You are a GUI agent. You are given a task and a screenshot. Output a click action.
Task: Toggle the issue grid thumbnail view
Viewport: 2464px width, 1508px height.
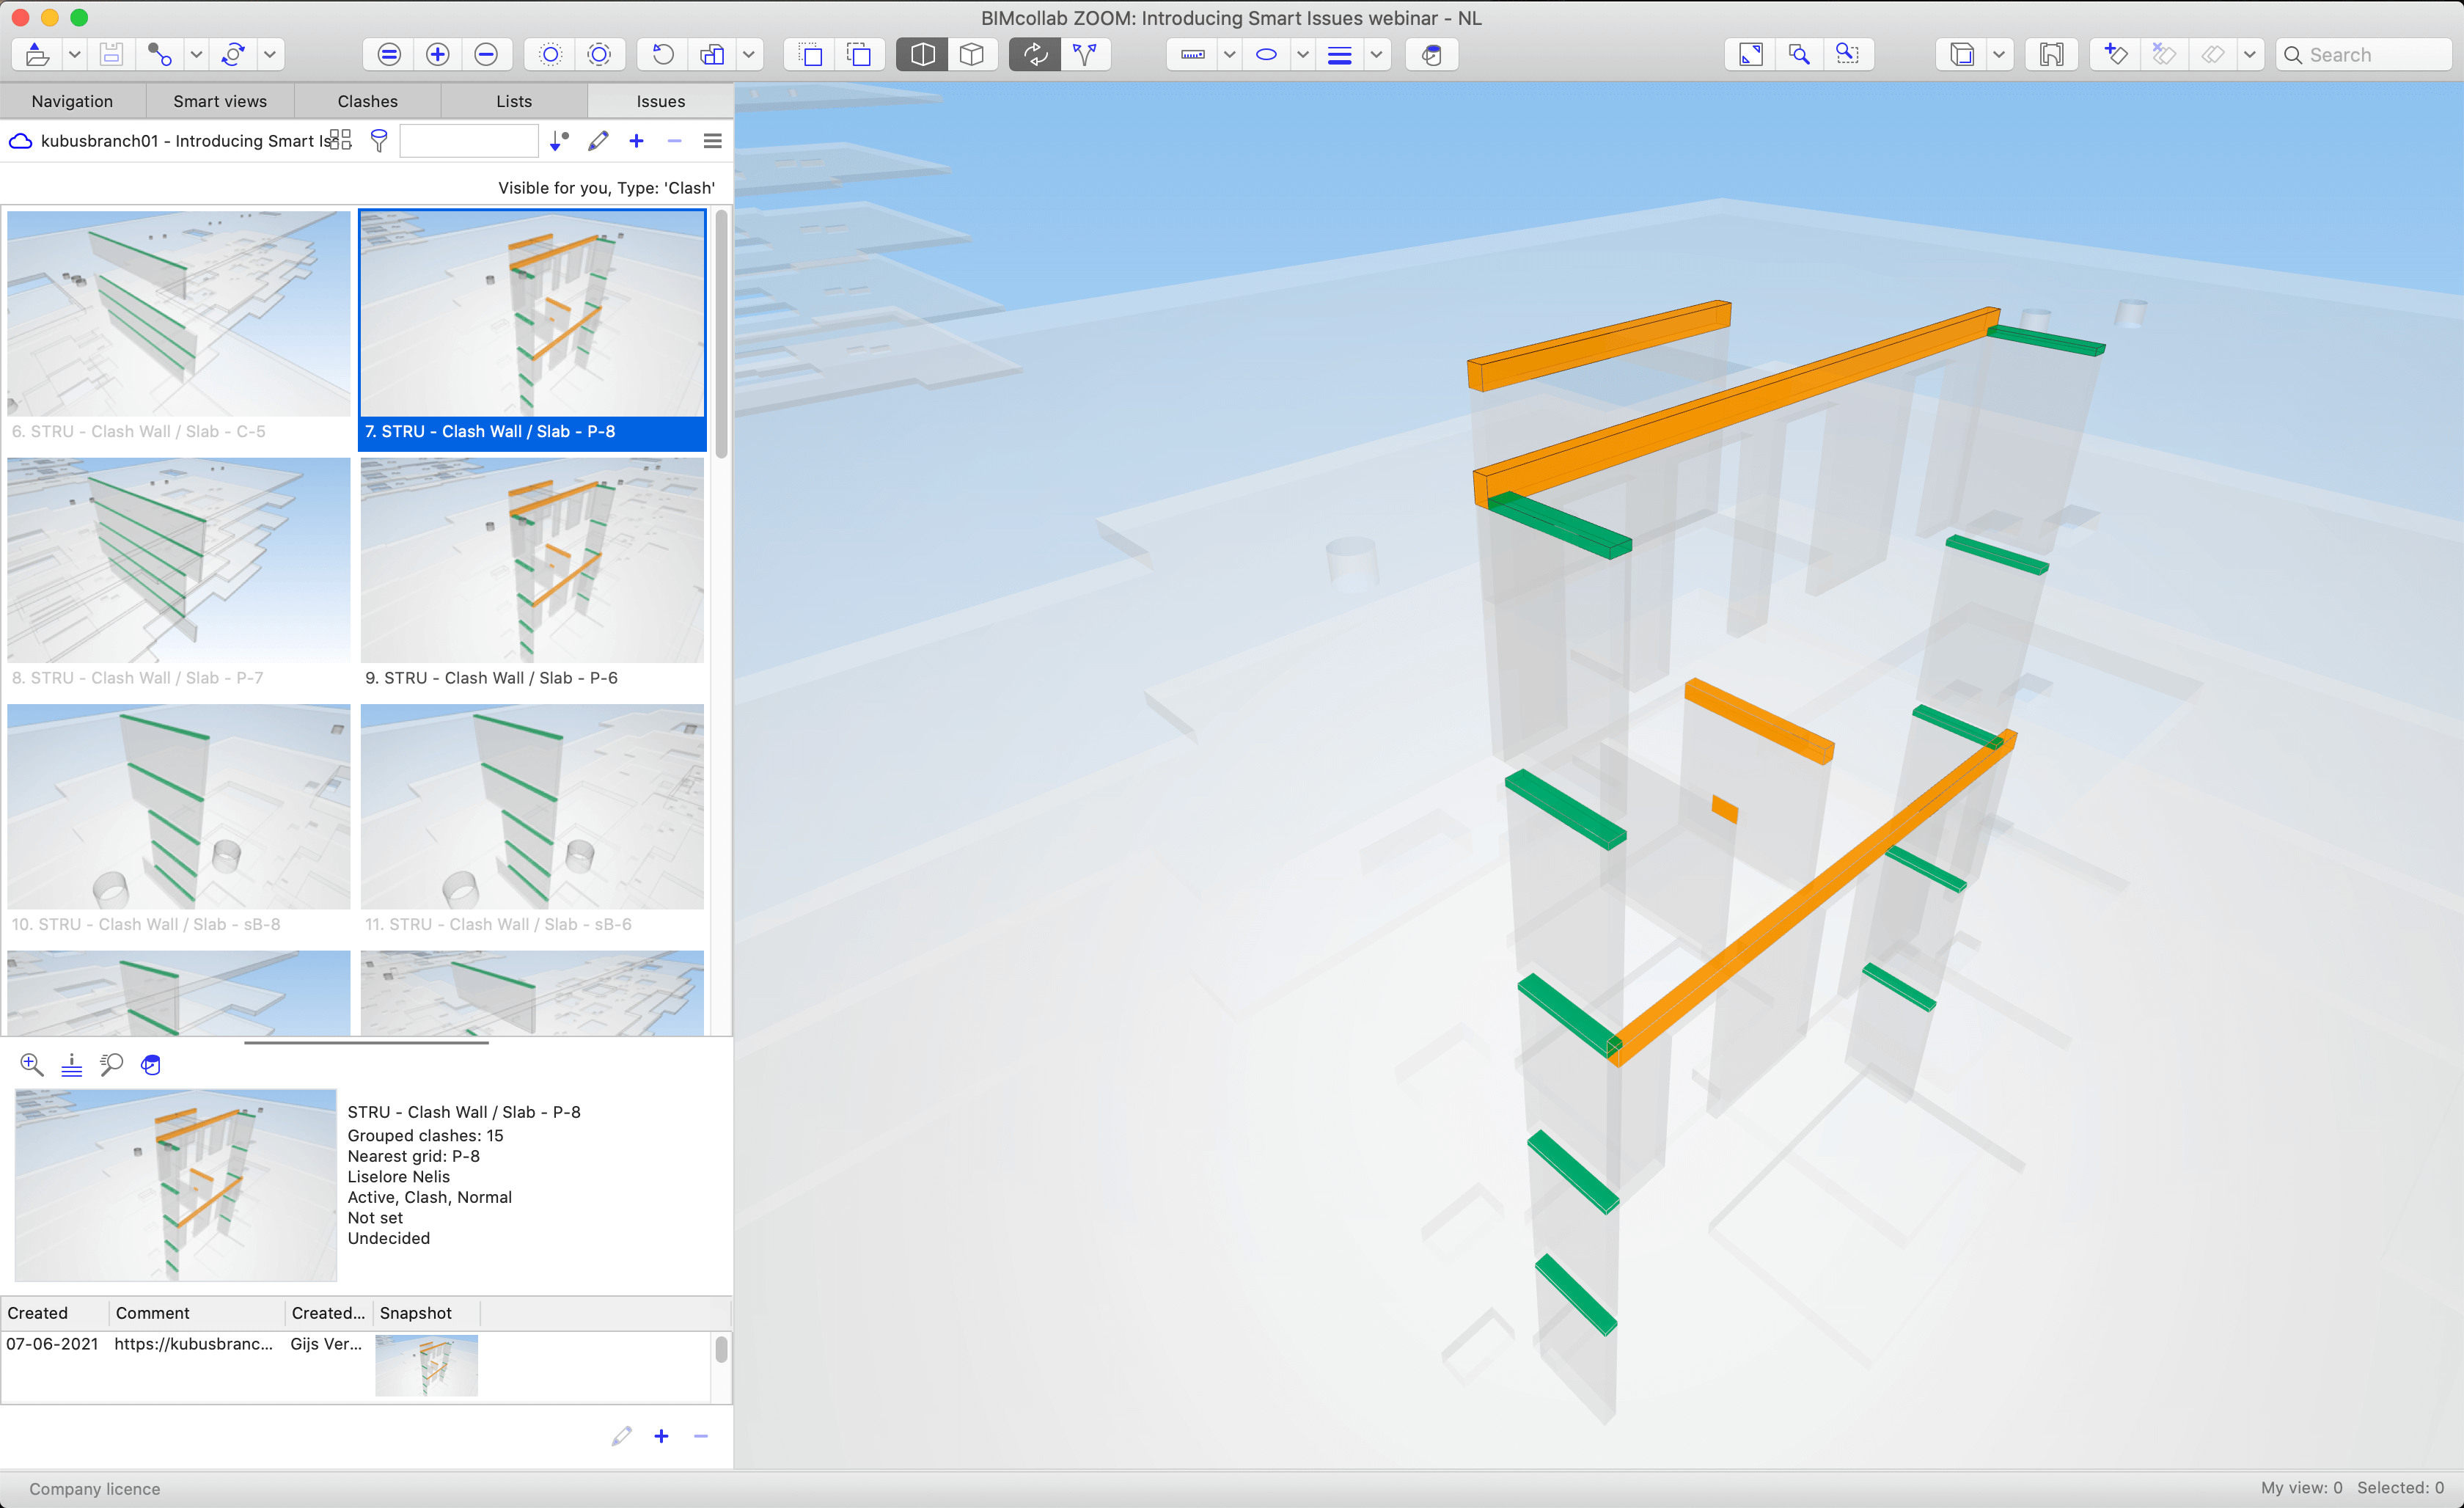[x=340, y=140]
